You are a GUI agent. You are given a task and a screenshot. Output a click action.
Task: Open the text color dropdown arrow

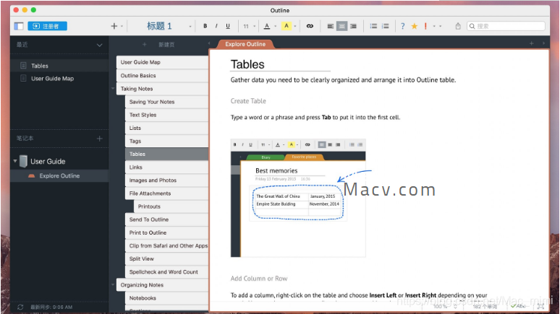point(275,26)
